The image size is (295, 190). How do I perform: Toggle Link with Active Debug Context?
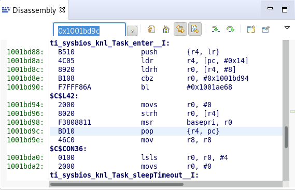(x=180, y=29)
